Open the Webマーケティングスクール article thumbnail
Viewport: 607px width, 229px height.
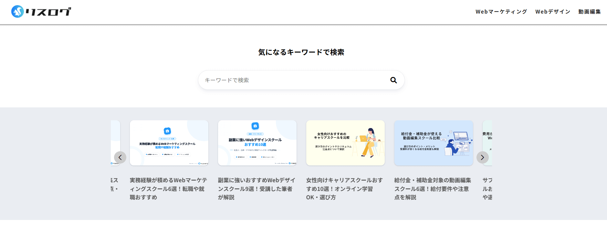pyautogui.click(x=169, y=143)
